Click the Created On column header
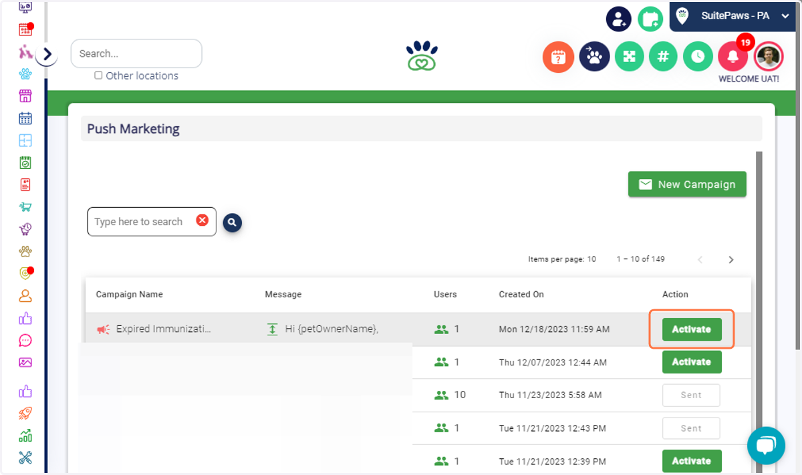Screen dimensions: 802x475 521,294
